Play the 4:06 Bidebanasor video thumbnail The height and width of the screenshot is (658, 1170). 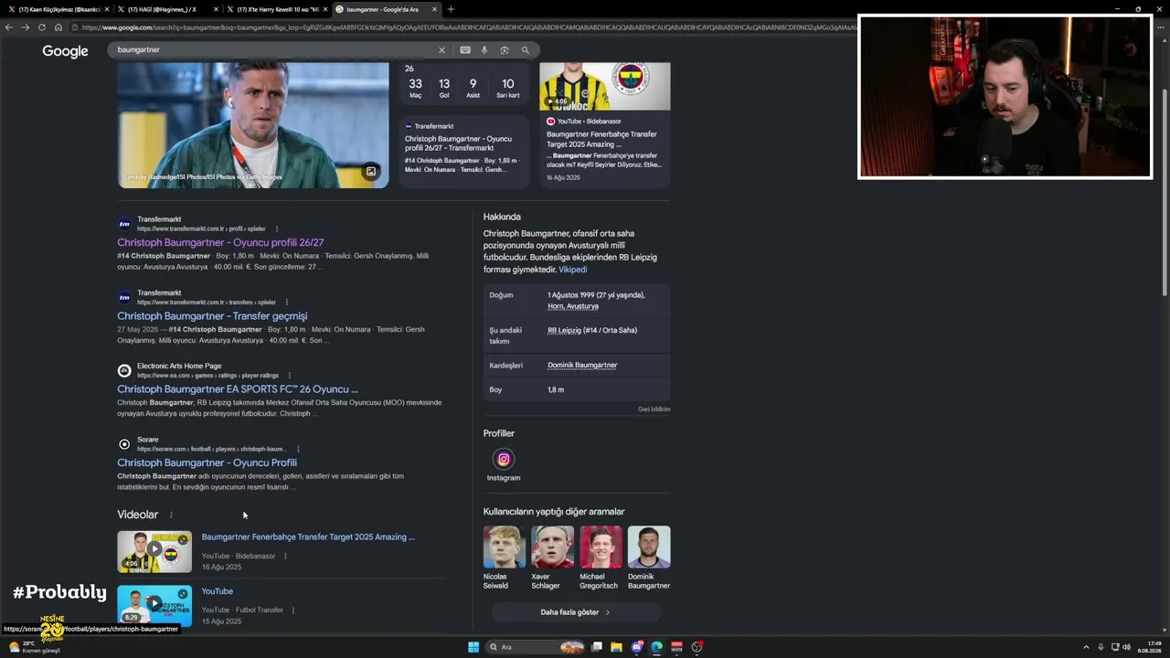coord(154,552)
